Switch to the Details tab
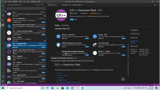160x90 pixels. point(57,25)
